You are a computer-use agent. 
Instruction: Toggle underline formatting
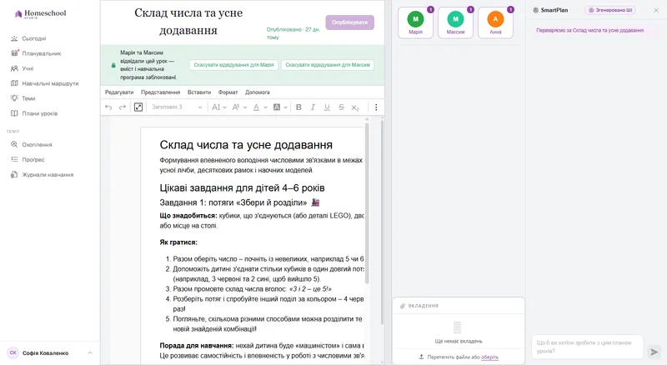coord(327,107)
